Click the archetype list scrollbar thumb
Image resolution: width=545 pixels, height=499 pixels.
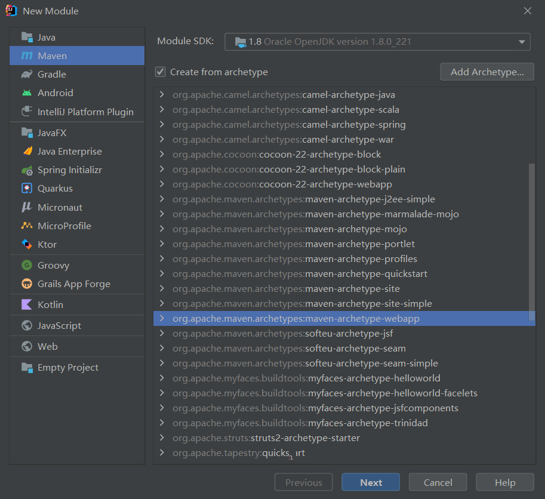[531, 242]
